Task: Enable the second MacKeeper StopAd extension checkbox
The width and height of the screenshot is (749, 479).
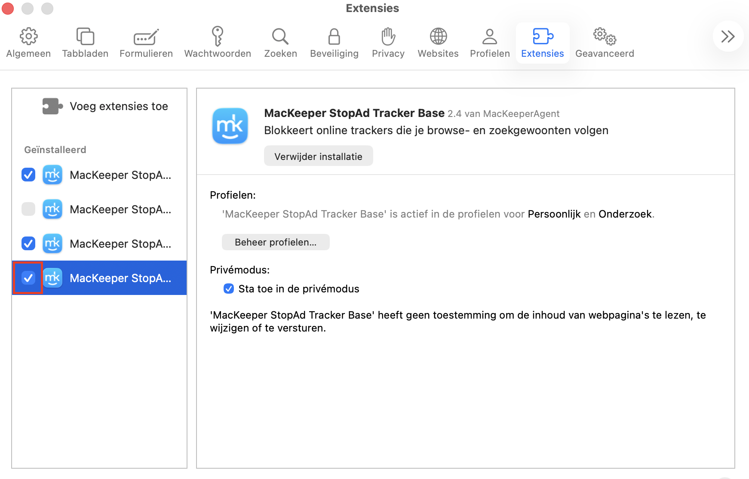Action: point(28,209)
